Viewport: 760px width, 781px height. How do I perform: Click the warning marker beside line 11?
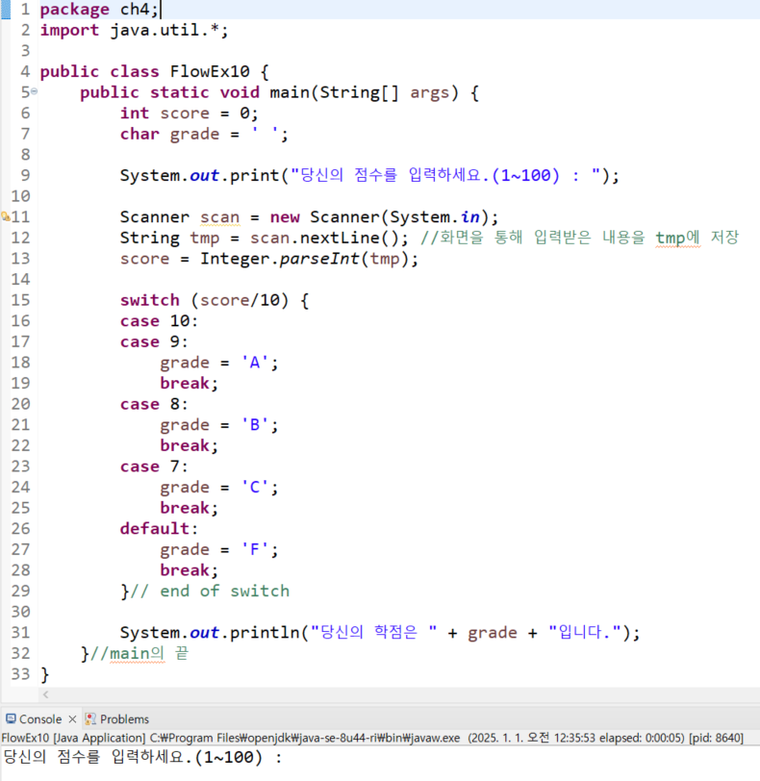point(6,216)
